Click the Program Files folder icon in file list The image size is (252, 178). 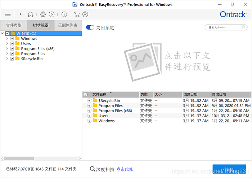[95, 105]
